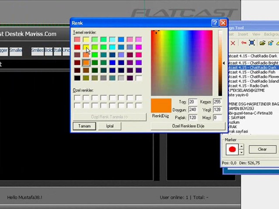
Task: Select the magenta basic color swatch
Action: (x=139, y=47)
